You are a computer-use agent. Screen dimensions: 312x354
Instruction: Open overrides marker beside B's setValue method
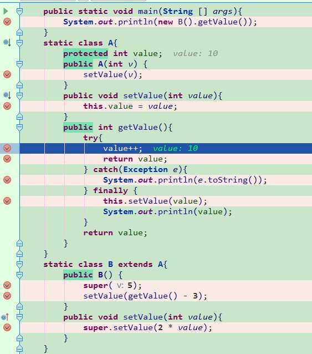coord(6,317)
